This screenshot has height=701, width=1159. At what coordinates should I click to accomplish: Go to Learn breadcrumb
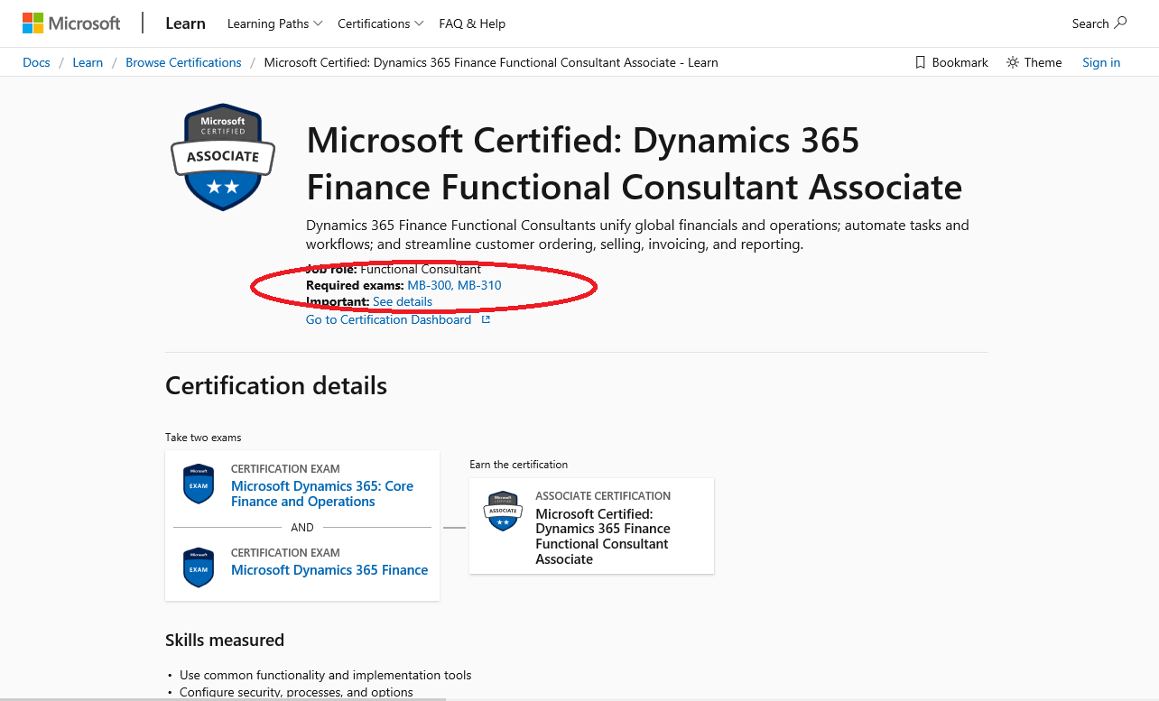point(88,62)
